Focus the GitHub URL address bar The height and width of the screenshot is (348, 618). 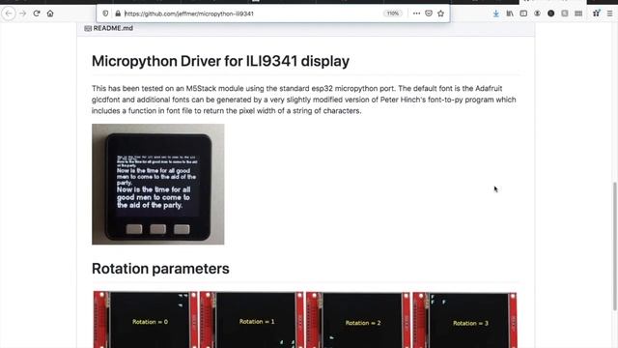tap(252, 14)
